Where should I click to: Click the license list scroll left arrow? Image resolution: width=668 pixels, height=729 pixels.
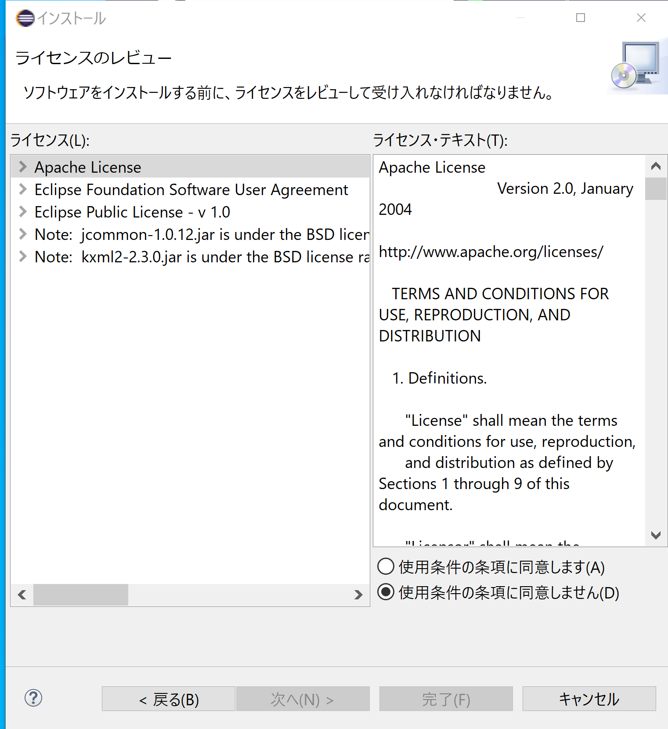pyautogui.click(x=22, y=595)
